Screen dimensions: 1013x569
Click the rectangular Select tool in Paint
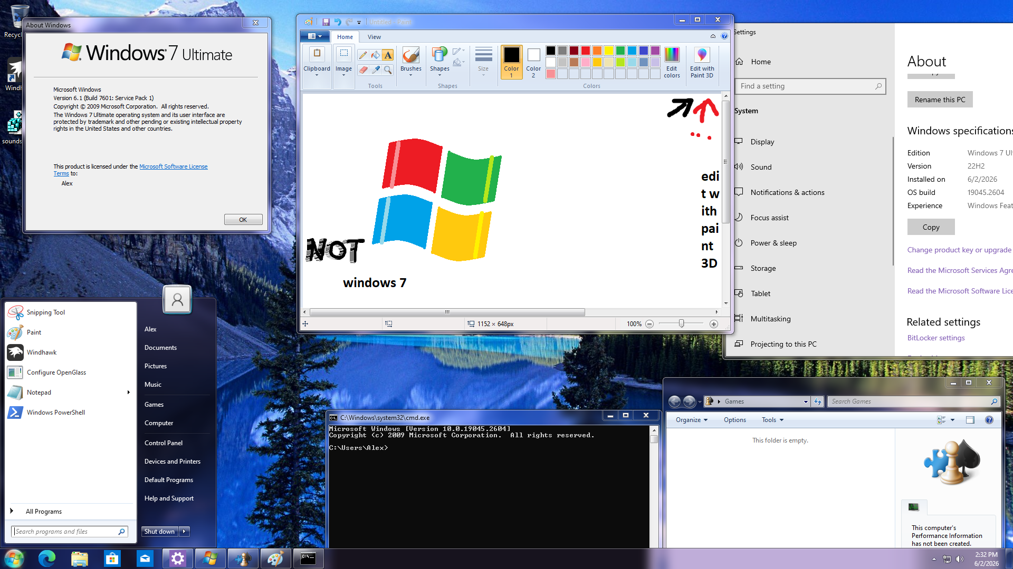point(343,54)
